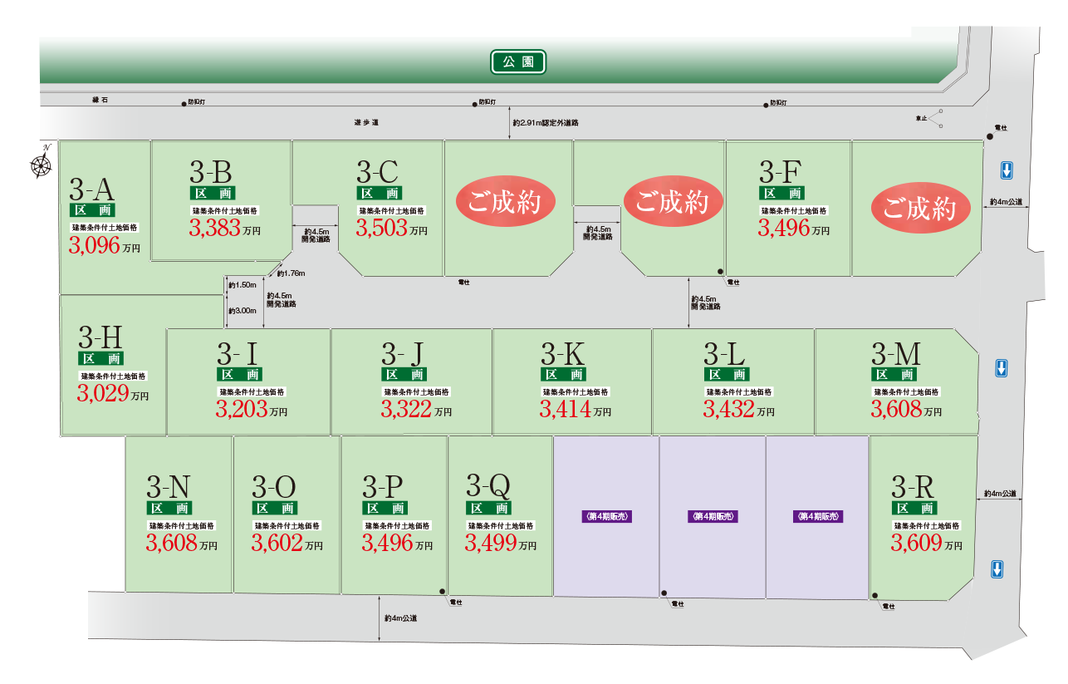Click the blue arrow sign beside lot 3-R

coord(997,569)
